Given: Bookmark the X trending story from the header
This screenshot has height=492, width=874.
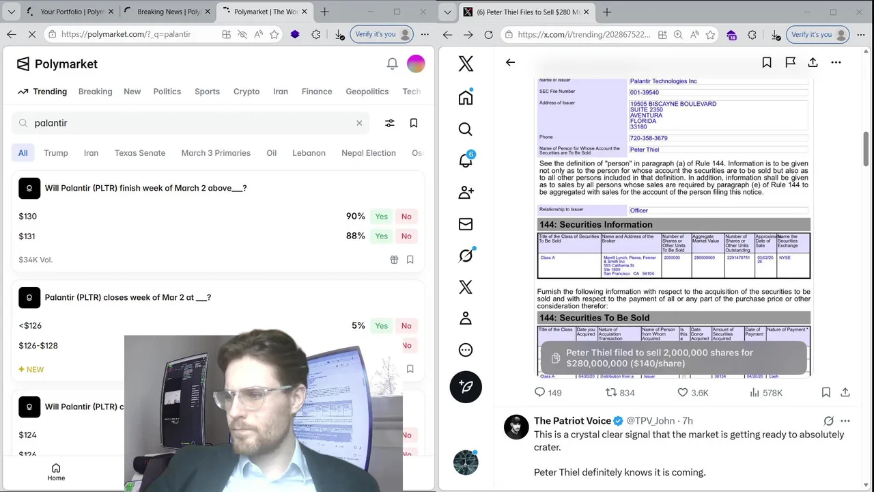Looking at the screenshot, I should tap(767, 62).
